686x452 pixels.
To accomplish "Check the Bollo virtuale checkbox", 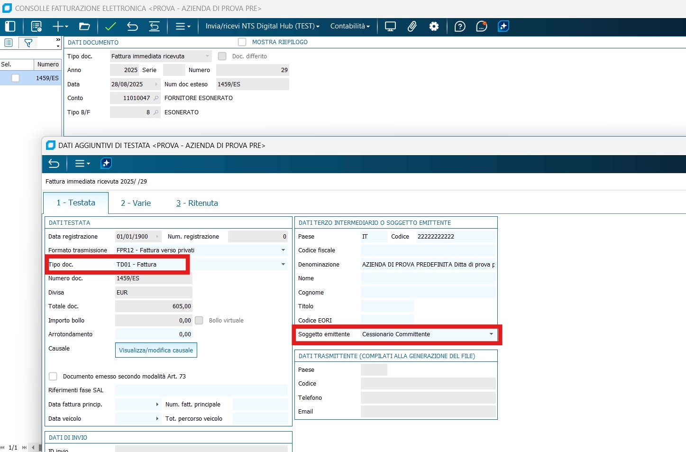I will 199,321.
